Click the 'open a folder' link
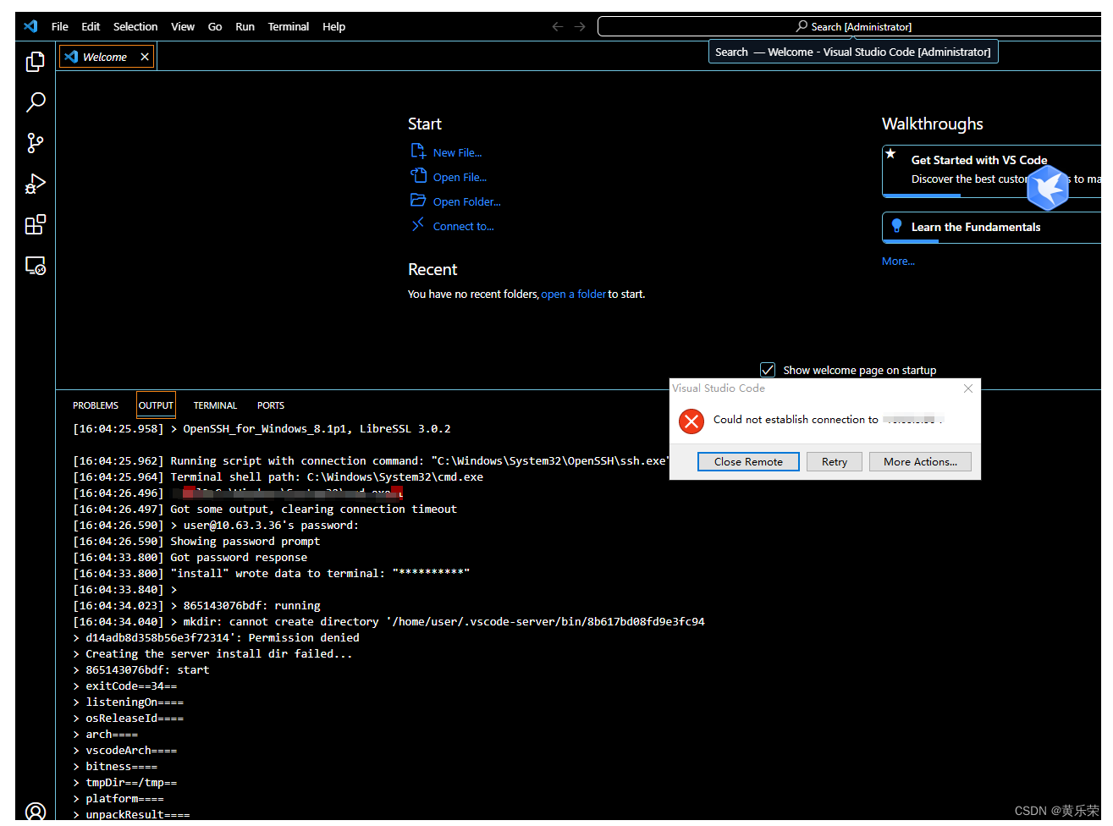This screenshot has width=1113, height=826. pyautogui.click(x=574, y=294)
